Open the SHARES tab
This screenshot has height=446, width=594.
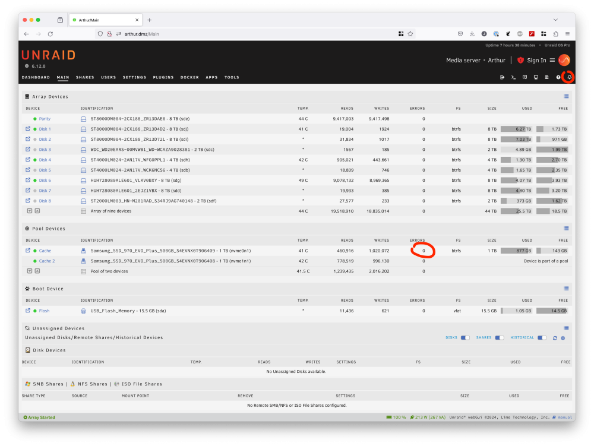(x=85, y=77)
